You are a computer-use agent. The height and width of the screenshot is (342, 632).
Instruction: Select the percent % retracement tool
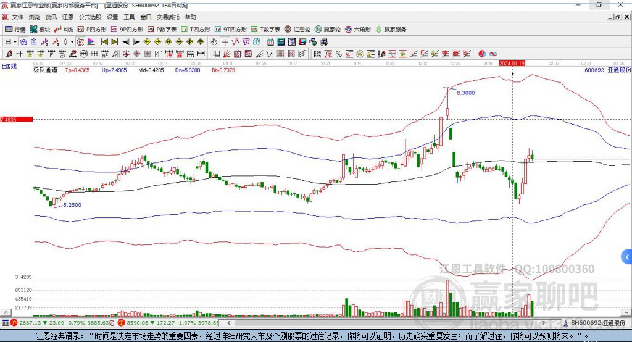(x=339, y=54)
